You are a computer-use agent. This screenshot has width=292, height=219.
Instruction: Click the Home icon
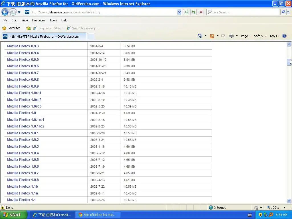pos(200,36)
